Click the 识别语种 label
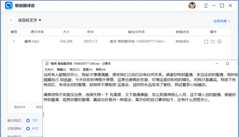This screenshot has height=137, width=239. coord(15,129)
